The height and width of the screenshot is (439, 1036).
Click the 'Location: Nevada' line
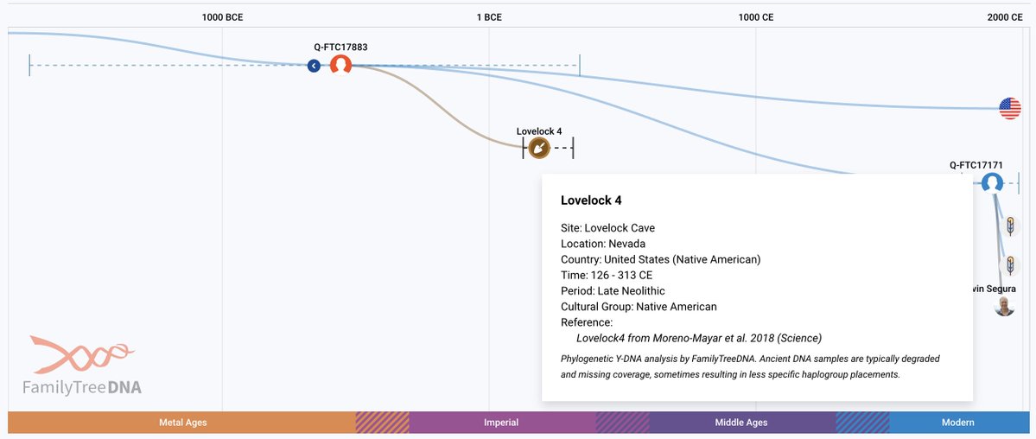coord(603,244)
